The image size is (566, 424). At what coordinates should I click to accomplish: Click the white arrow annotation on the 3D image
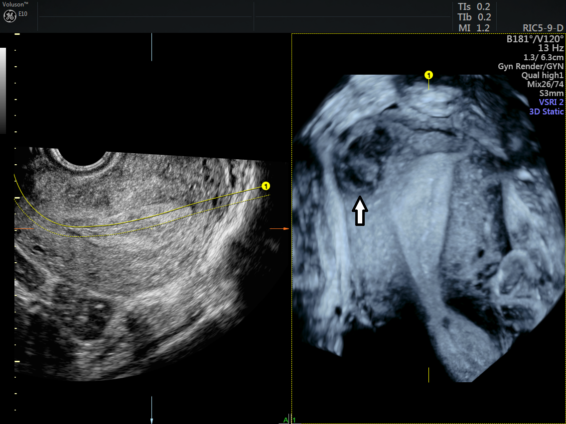pyautogui.click(x=360, y=212)
